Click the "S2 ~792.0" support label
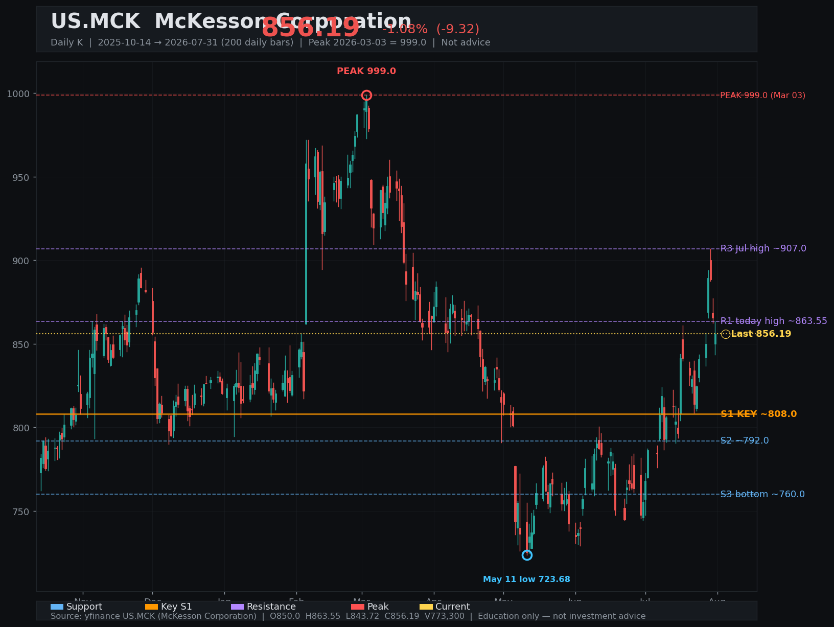 [745, 441]
